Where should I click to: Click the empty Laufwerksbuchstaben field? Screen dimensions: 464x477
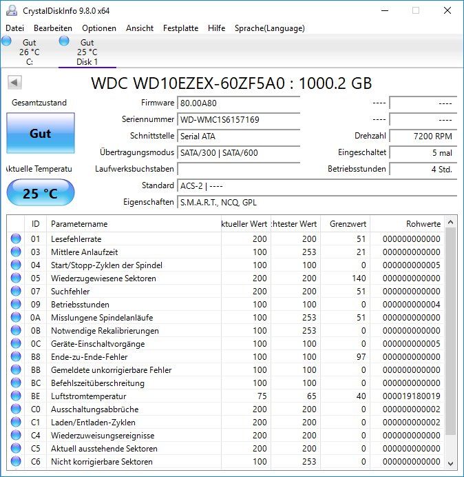238,169
